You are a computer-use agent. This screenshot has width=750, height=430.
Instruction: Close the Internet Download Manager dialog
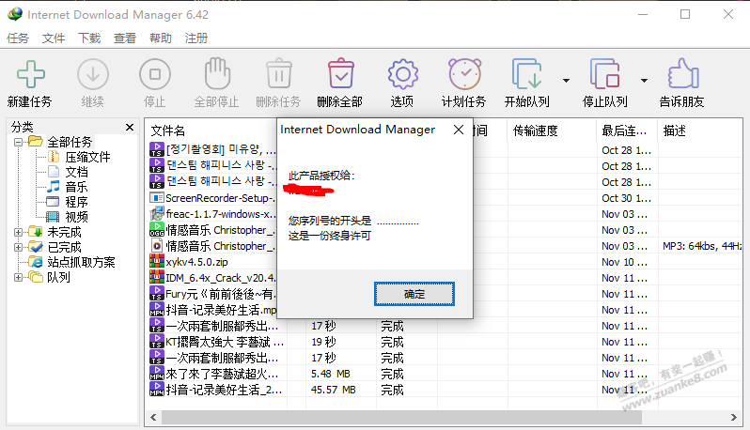(458, 129)
